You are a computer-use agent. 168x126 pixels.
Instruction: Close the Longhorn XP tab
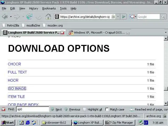tap(62, 33)
